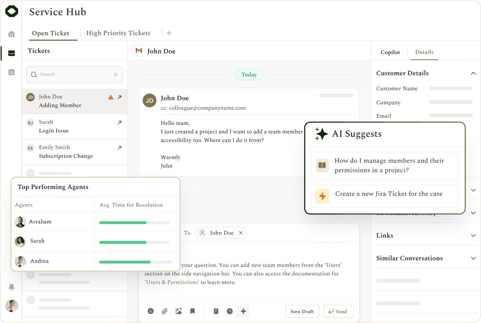Attach a file with paperclip icon
Image resolution: width=481 pixels, height=323 pixels.
165,311
